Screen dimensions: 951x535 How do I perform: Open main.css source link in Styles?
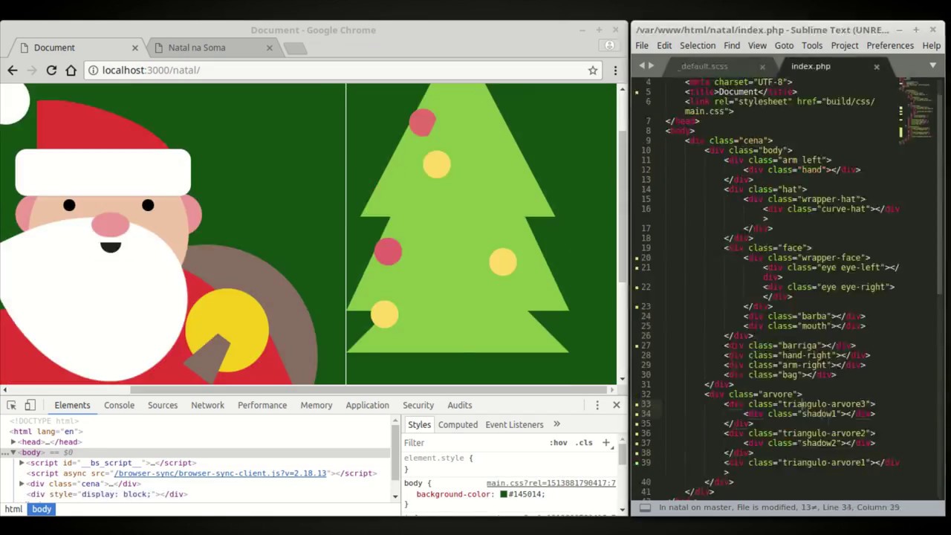551,483
